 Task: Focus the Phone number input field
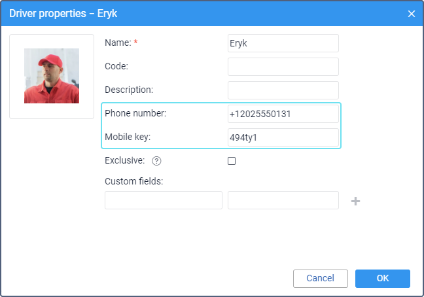pyautogui.click(x=283, y=114)
